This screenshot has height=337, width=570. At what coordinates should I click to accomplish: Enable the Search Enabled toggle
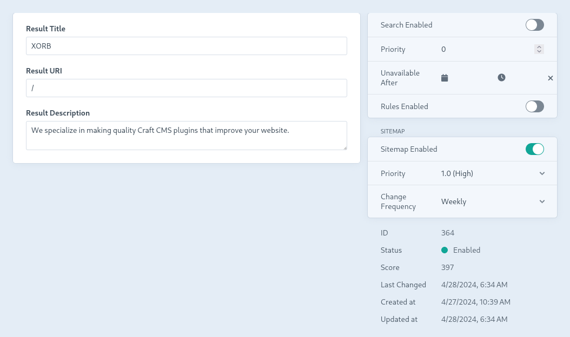[534, 25]
